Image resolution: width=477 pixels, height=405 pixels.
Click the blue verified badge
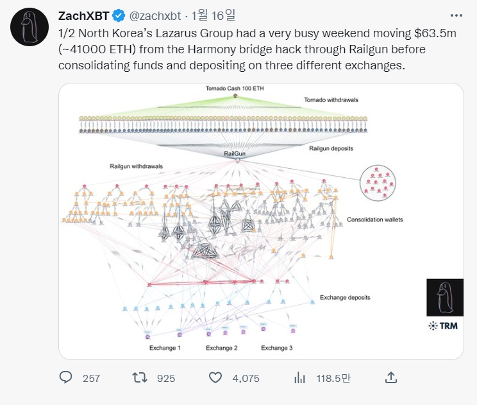(x=119, y=16)
